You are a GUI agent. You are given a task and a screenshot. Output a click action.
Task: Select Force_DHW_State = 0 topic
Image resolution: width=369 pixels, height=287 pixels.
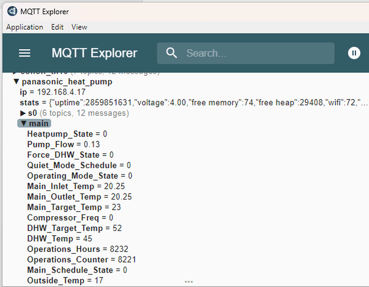(x=70, y=155)
